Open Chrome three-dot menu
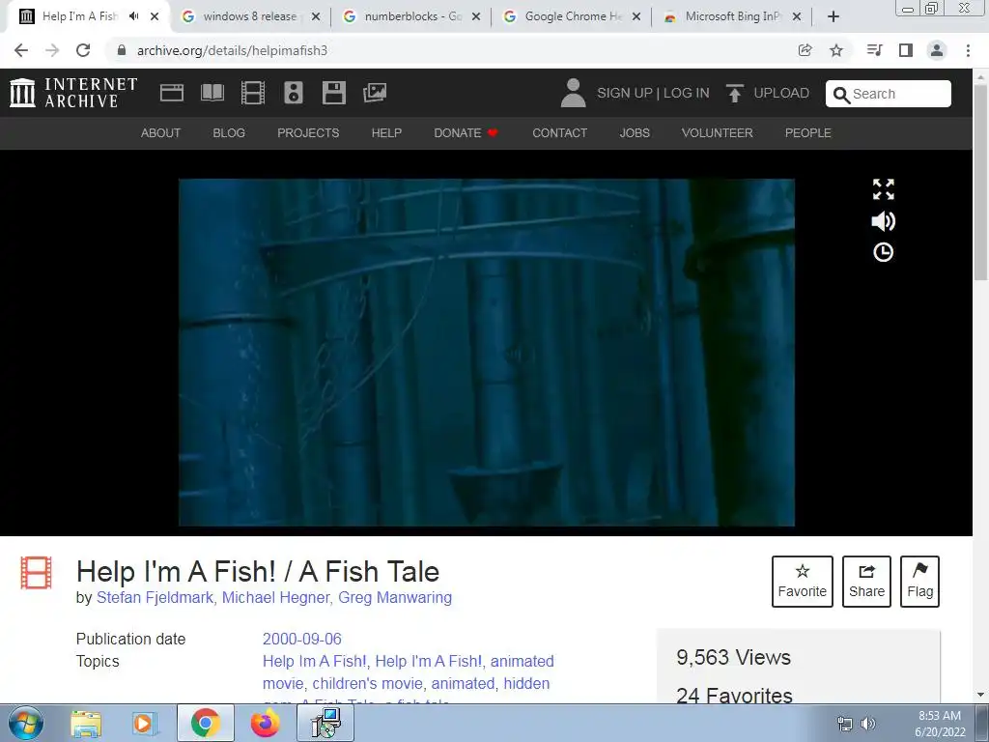989x742 pixels. point(968,50)
